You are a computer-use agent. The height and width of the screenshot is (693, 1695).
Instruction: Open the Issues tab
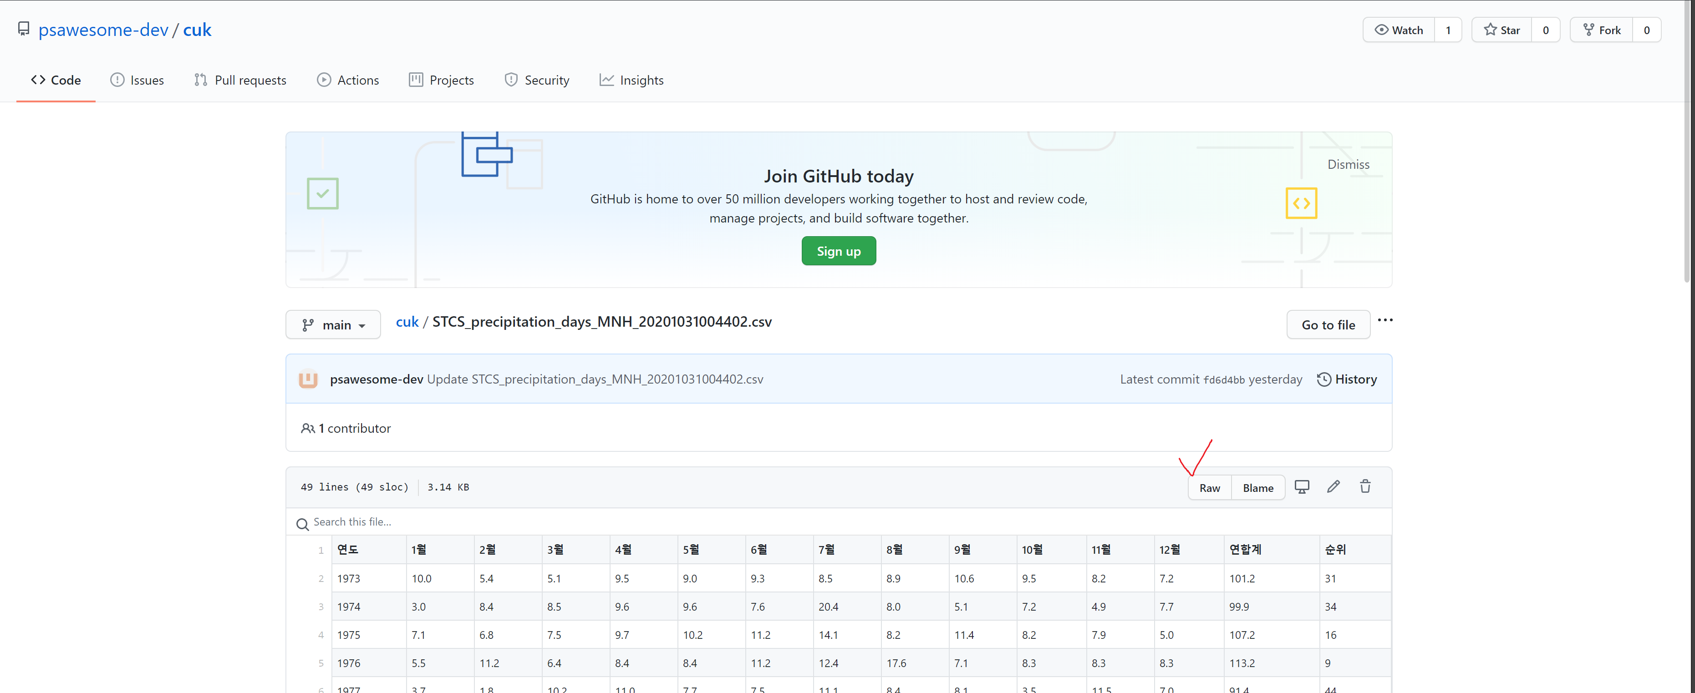pos(137,80)
